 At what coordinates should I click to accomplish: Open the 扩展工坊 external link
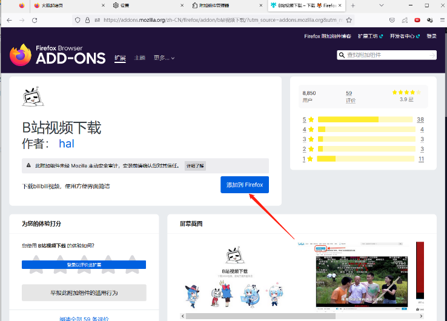[370, 36]
